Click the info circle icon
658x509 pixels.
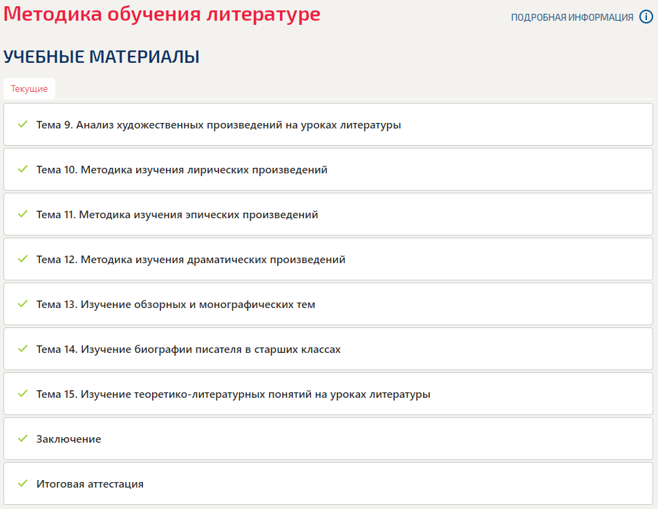click(x=646, y=17)
